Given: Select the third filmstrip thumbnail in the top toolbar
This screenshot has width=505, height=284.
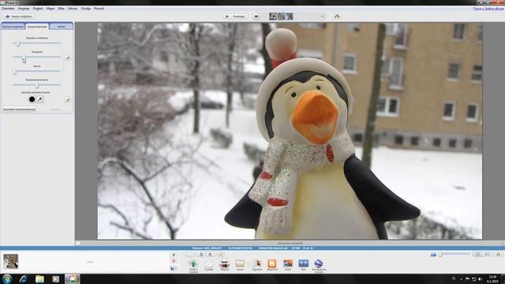Looking at the screenshot, I should pyautogui.click(x=290, y=16).
